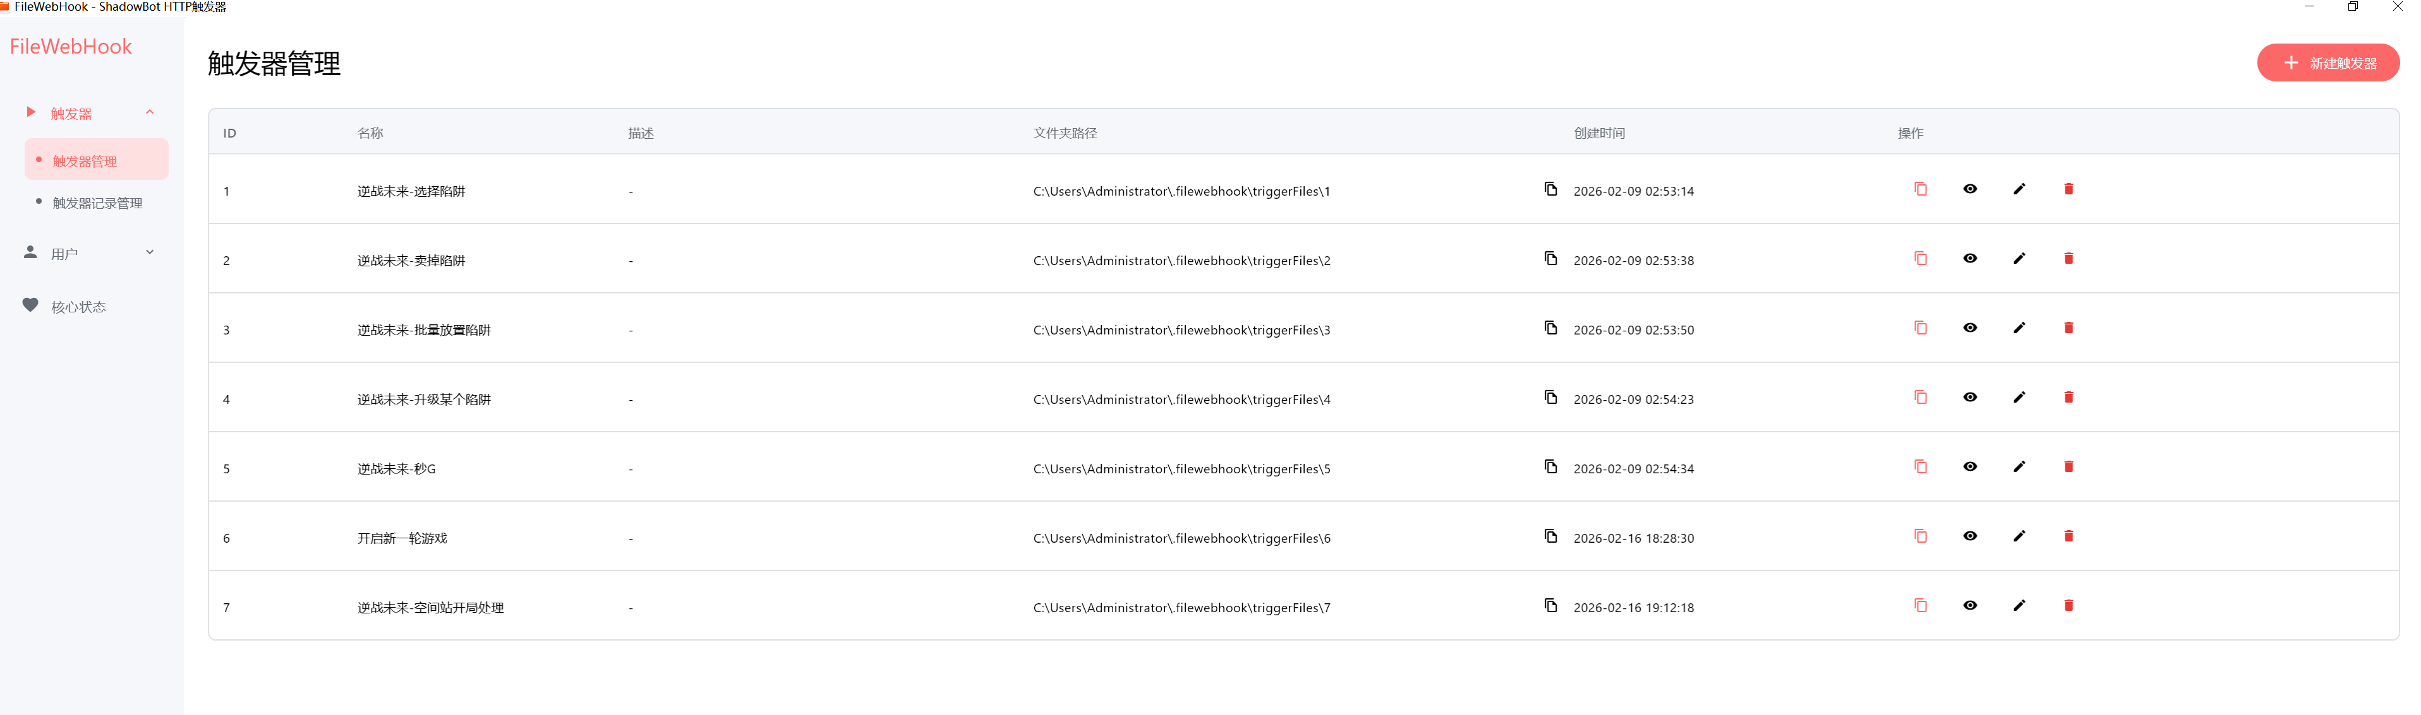Screen dimensions: 2421x715
Task: Edit trigger 逆战未来-批量放置陷阱 with pencil icon
Action: click(2019, 328)
